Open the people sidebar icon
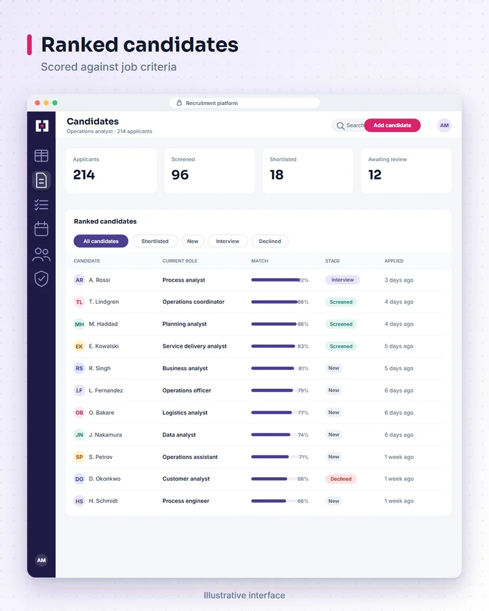The width and height of the screenshot is (489, 611). [x=42, y=254]
